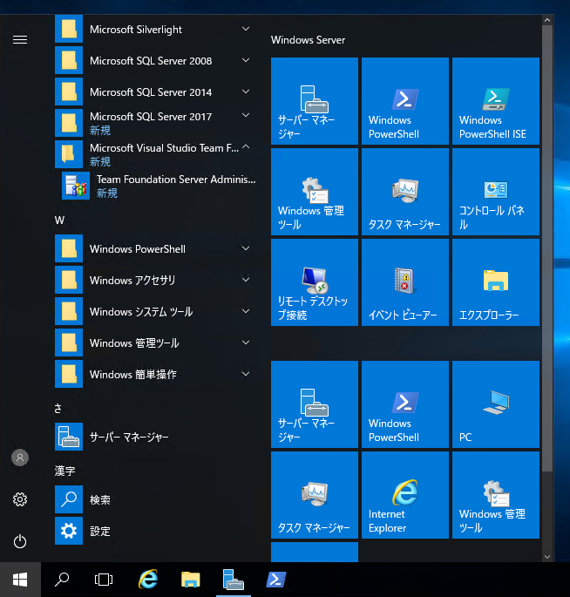Launch Internet Explorer tile
Viewport: 570px width, 597px height.
(405, 495)
